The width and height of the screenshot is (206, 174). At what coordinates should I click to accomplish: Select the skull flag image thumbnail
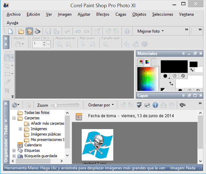pyautogui.click(x=97, y=145)
